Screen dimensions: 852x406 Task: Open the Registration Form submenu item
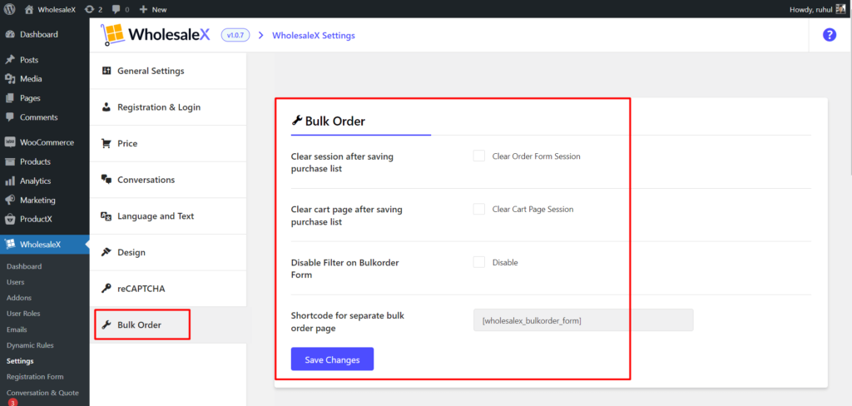tap(35, 377)
